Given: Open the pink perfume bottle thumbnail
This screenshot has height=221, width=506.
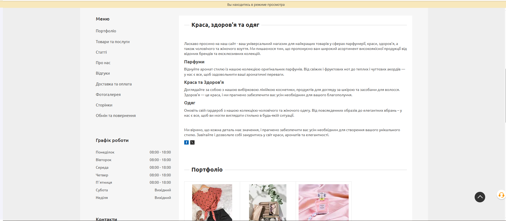Looking at the screenshot, I should point(323,202).
